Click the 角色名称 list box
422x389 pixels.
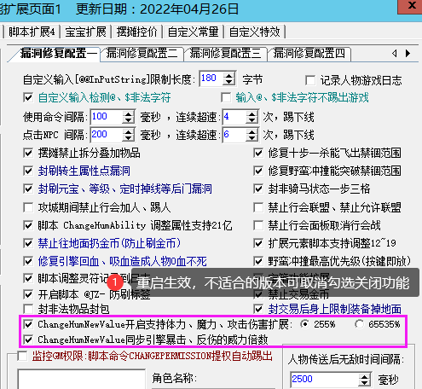click(x=81, y=379)
